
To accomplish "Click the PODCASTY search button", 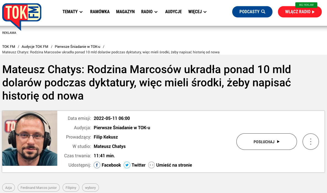I will [x=252, y=12].
